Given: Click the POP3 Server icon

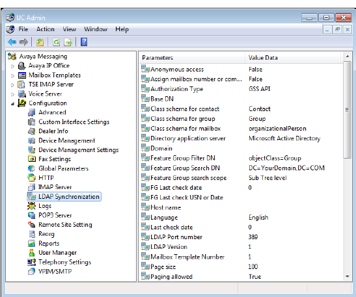Looking at the screenshot, I should (x=31, y=215).
